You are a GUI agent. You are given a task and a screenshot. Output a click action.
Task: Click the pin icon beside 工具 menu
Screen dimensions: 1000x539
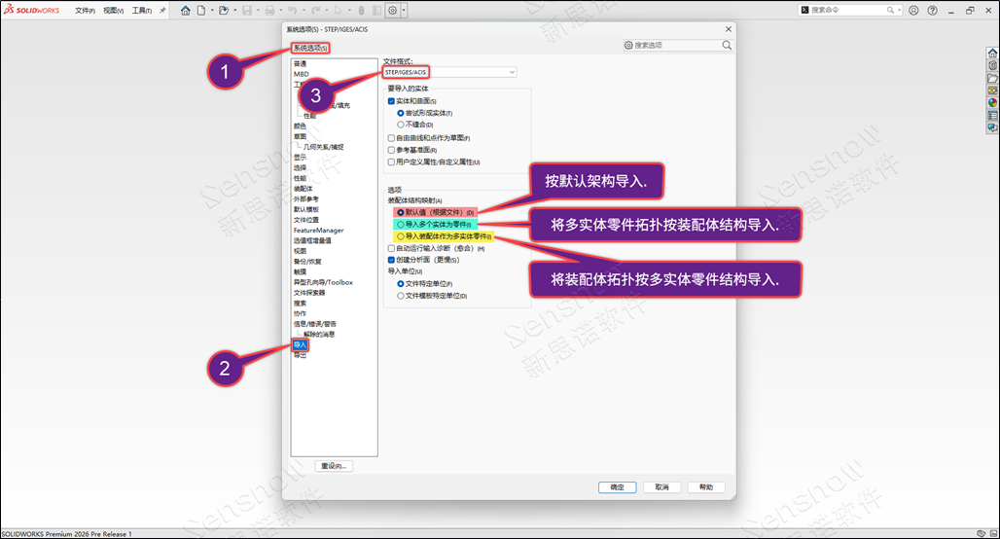[x=162, y=10]
